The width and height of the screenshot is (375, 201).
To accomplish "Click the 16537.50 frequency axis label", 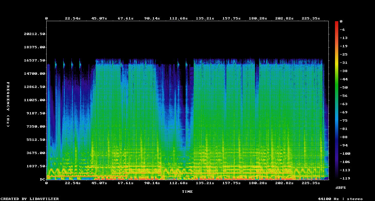I will 34,60.
